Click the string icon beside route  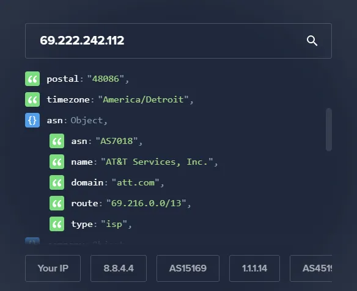(x=57, y=203)
